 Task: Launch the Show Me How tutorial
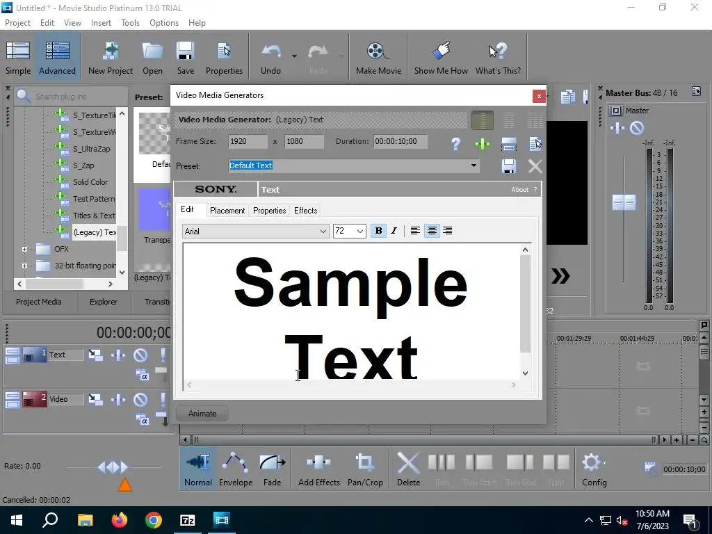tap(441, 57)
